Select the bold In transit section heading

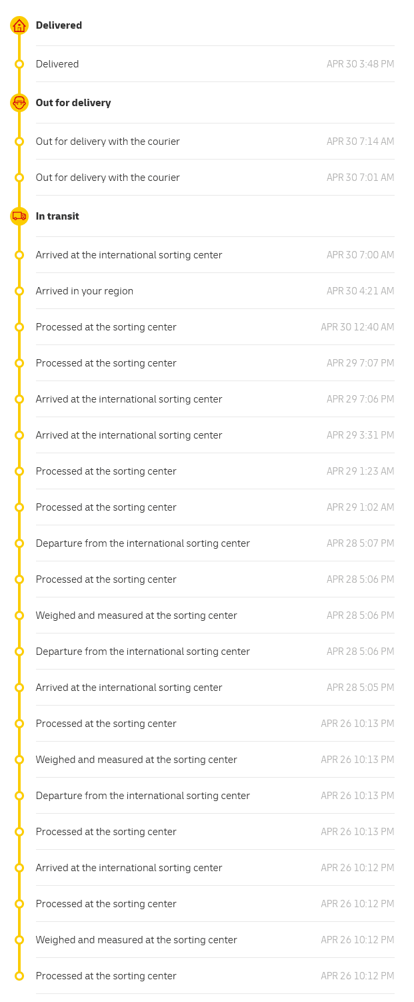(x=57, y=216)
